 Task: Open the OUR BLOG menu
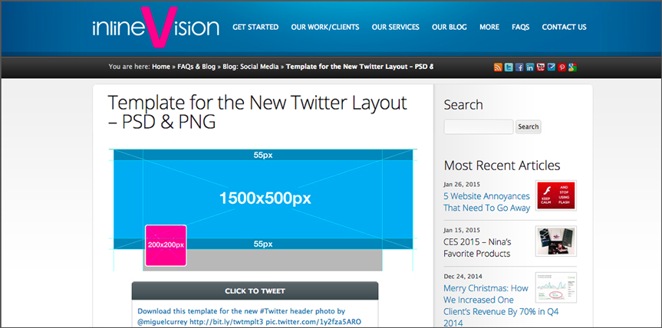[450, 27]
